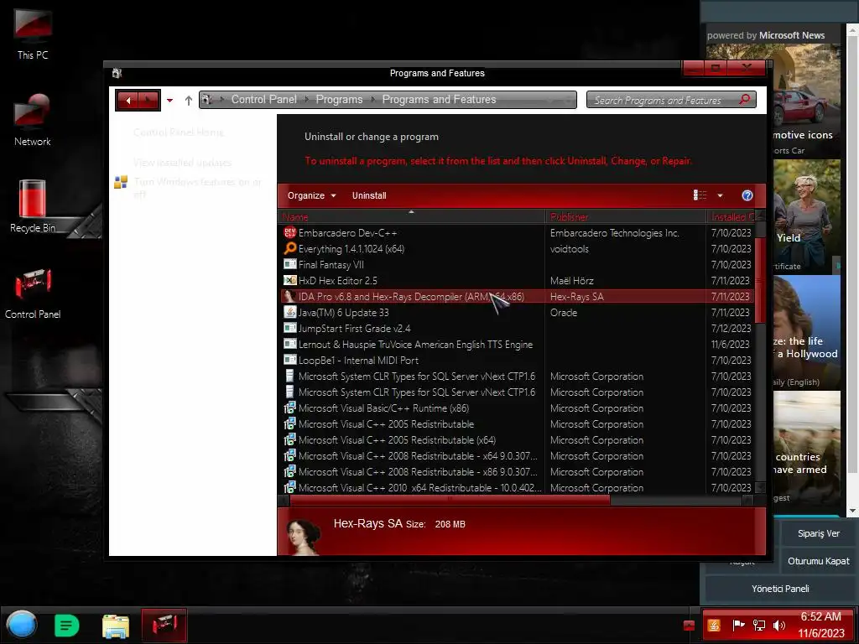This screenshot has width=859, height=644.
Task: Go to Control Panel breadcrumb
Action: tap(263, 100)
